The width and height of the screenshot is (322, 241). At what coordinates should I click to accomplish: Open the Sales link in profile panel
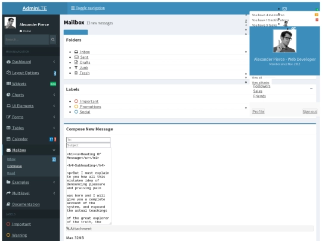pyautogui.click(x=258, y=91)
